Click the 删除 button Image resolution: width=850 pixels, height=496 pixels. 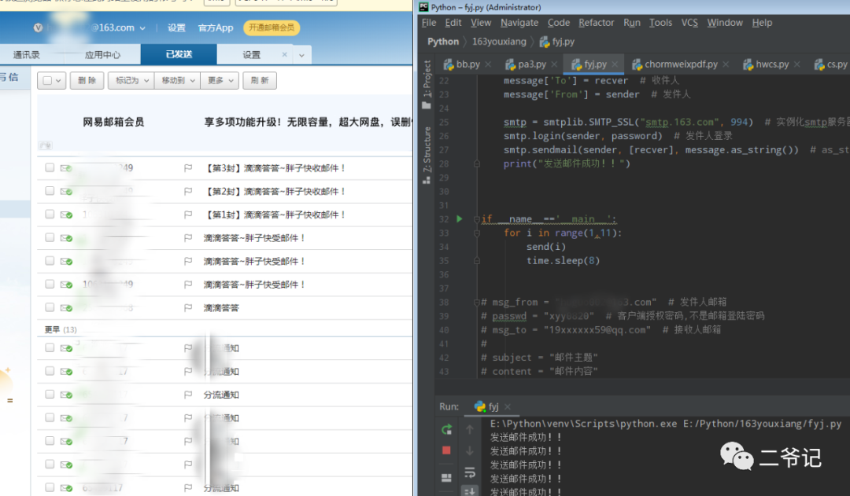pos(87,80)
